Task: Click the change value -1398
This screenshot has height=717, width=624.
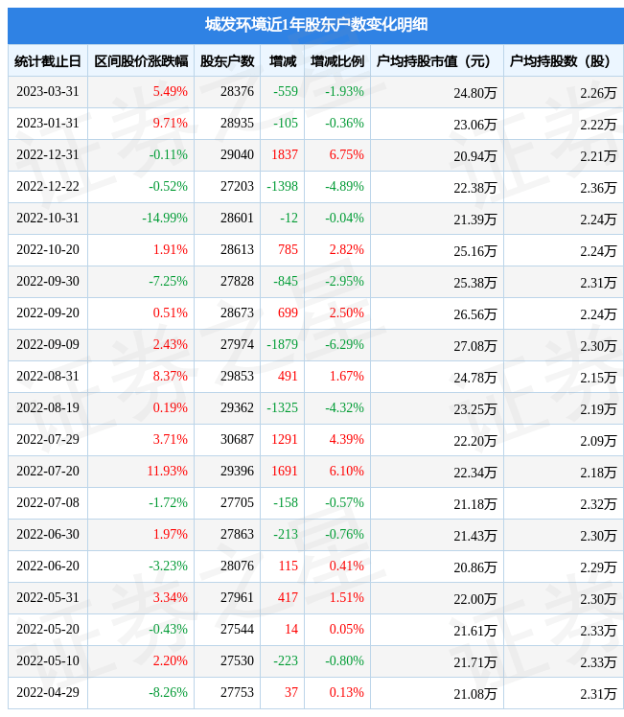Action: click(x=283, y=186)
